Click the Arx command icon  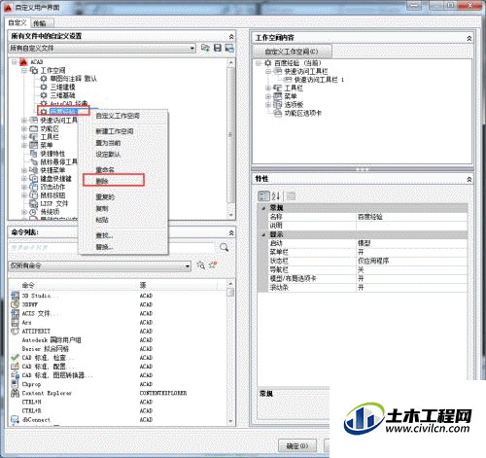click(x=15, y=322)
